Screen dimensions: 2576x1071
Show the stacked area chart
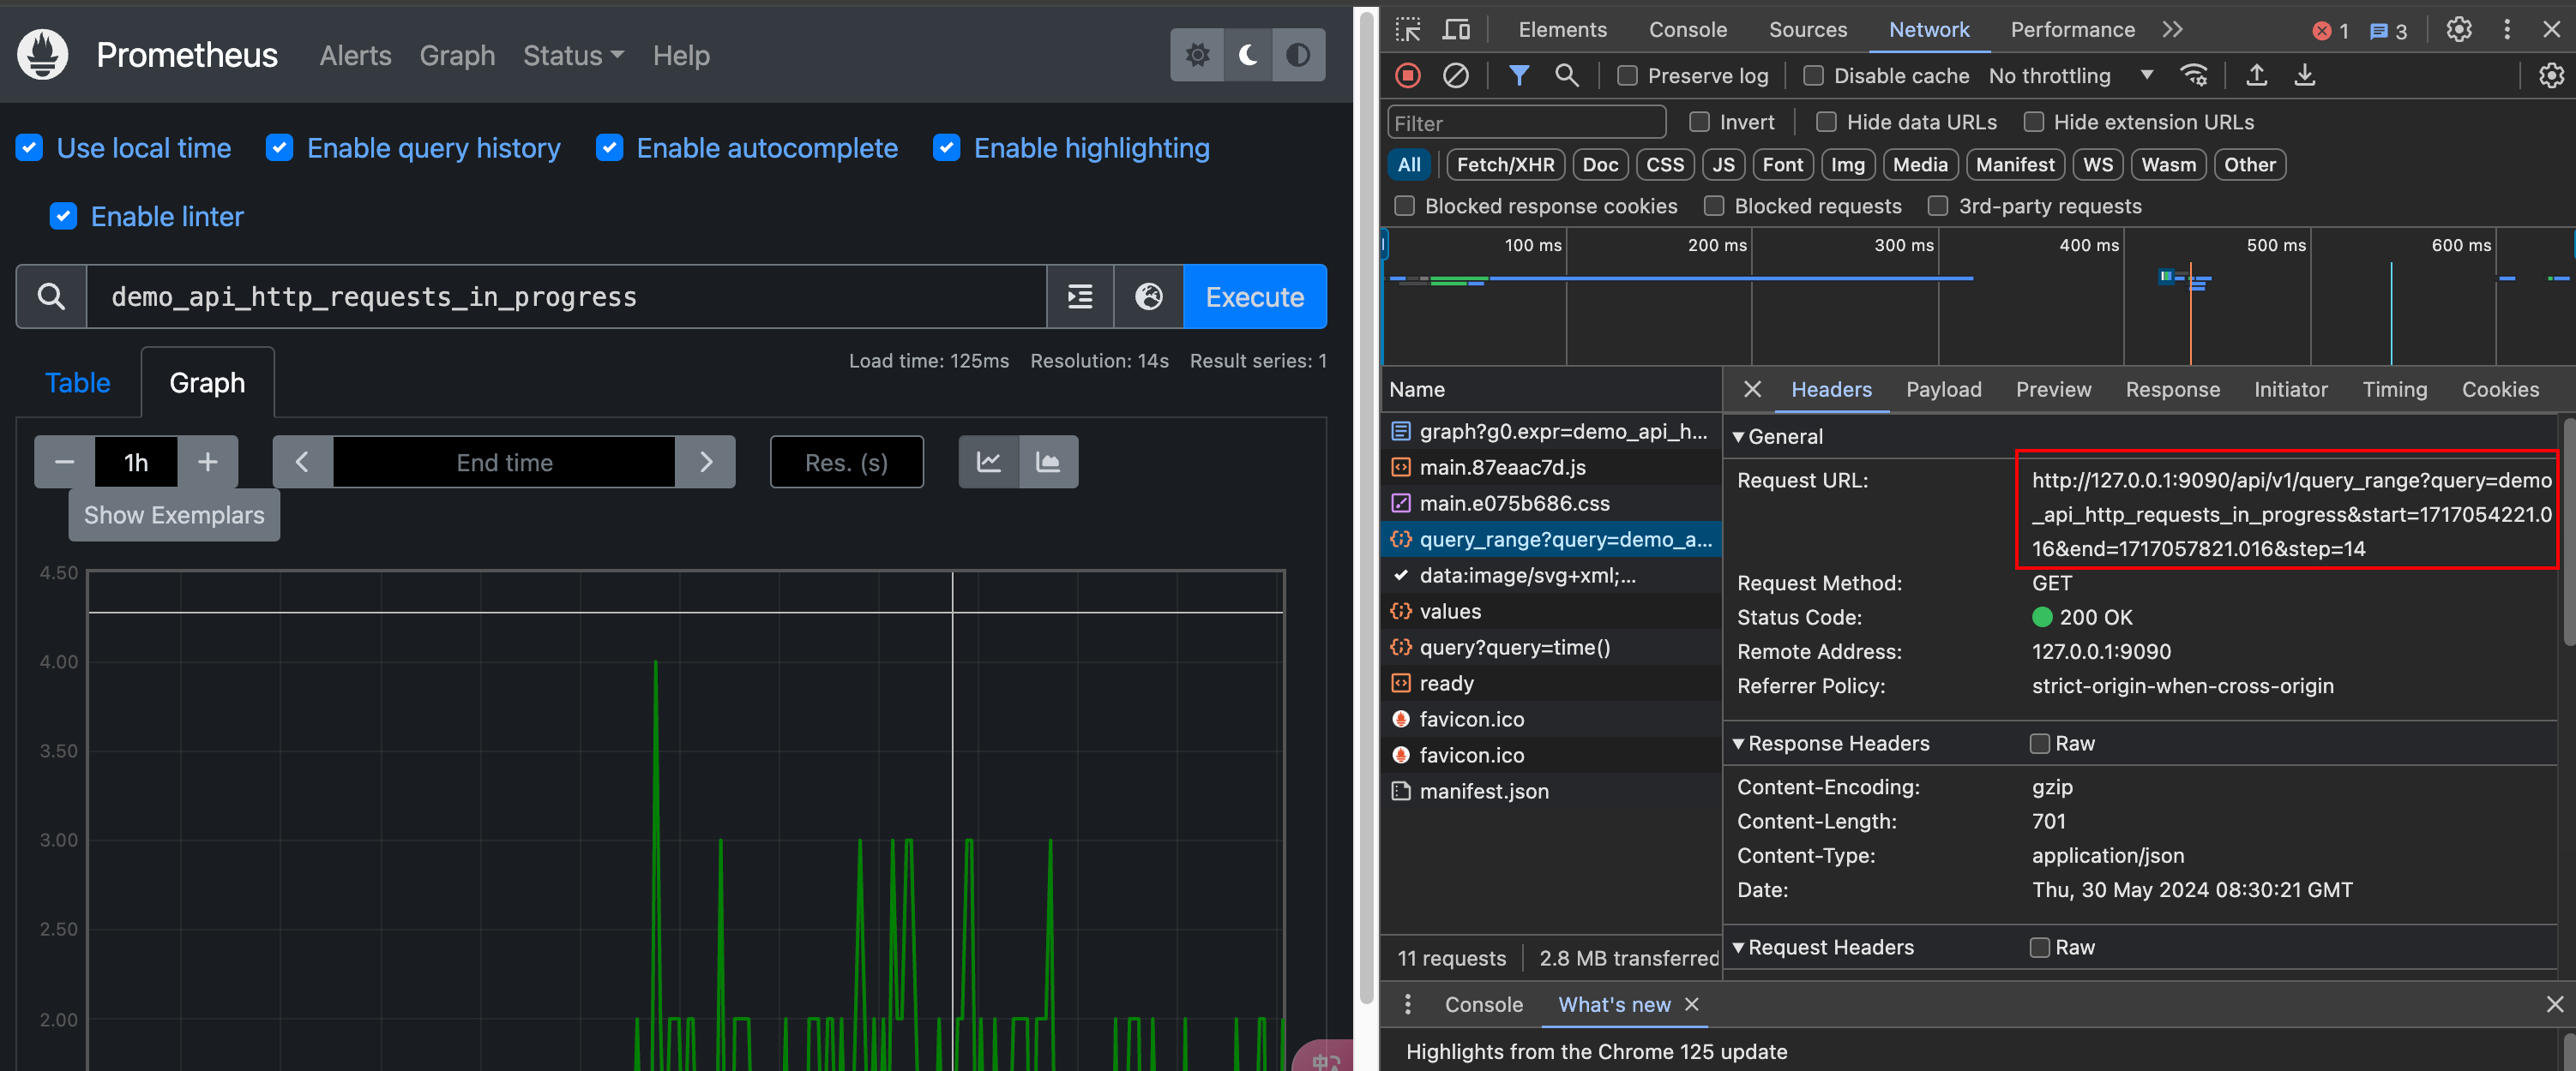click(1048, 463)
